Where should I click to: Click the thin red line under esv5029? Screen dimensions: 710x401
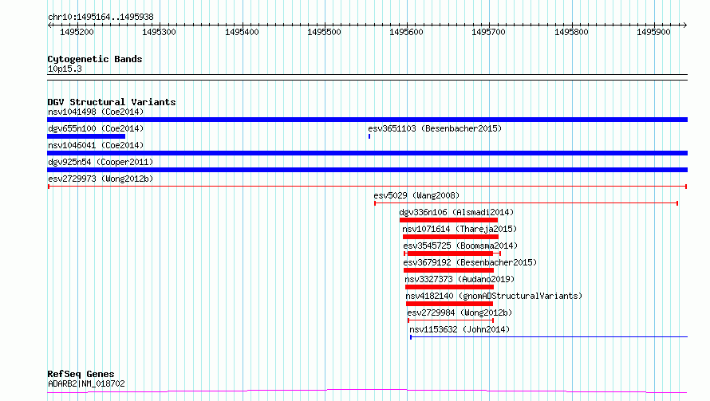(527, 203)
